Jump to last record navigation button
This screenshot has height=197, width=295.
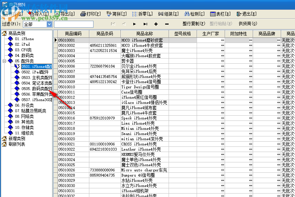coord(145,24)
